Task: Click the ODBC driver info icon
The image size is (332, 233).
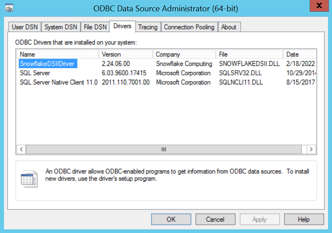Action: pyautogui.click(x=29, y=178)
